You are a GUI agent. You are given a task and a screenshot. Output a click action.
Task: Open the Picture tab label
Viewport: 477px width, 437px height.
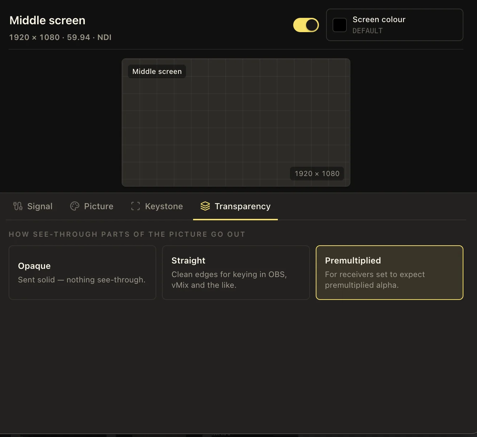click(99, 206)
